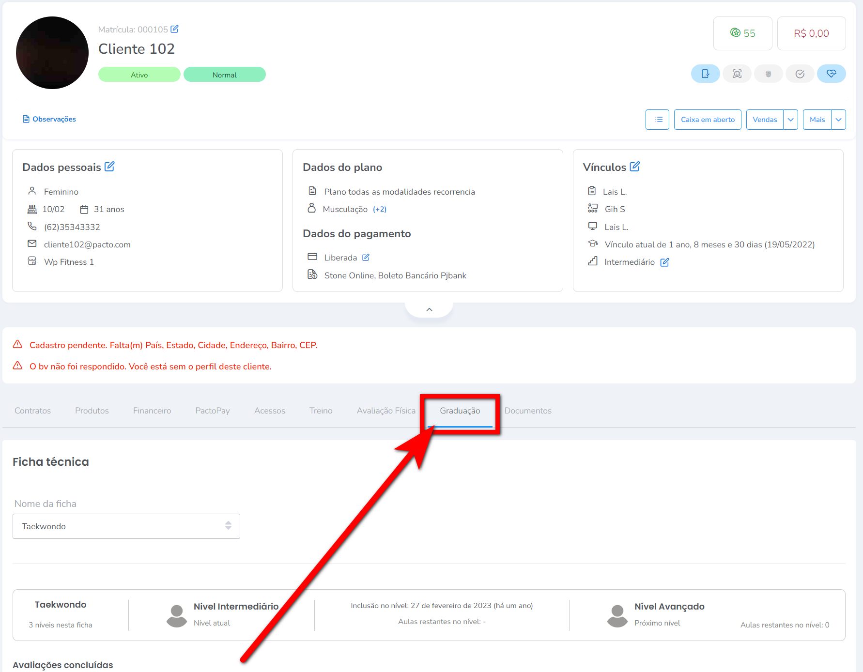Click the mobile app status icon
Image resolution: width=863 pixels, height=672 pixels.
[705, 74]
